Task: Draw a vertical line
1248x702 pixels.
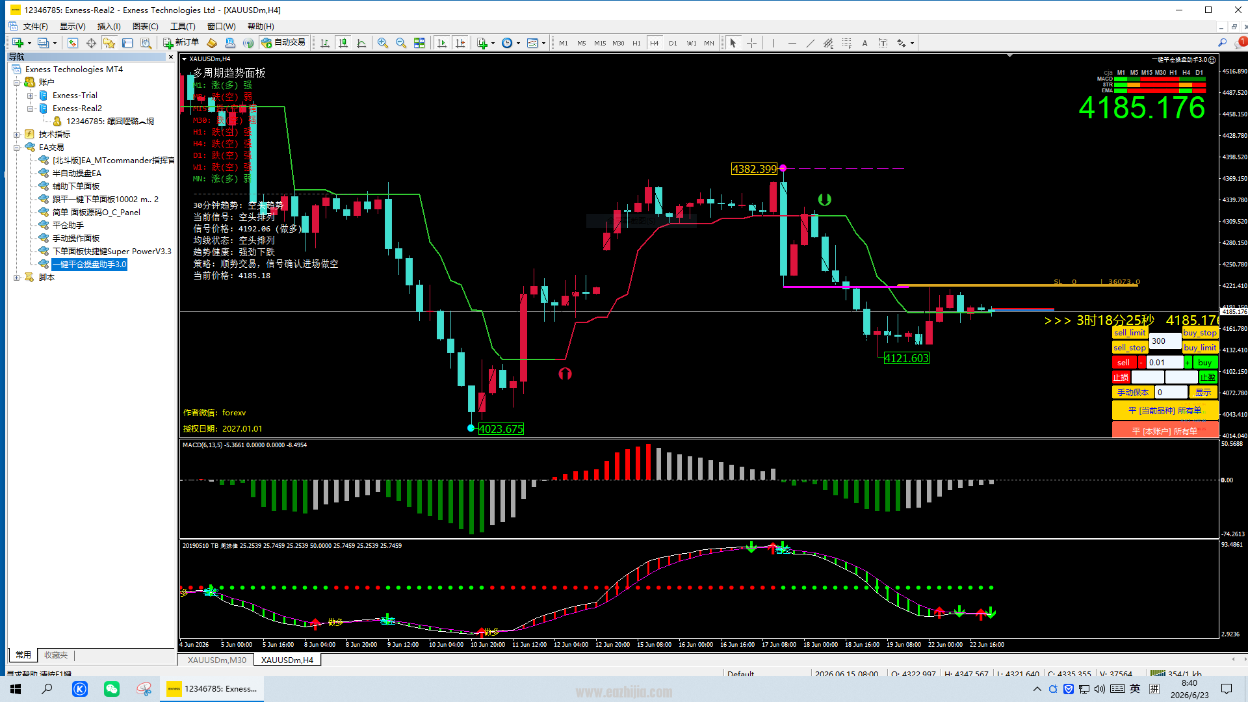Action: [x=773, y=43]
